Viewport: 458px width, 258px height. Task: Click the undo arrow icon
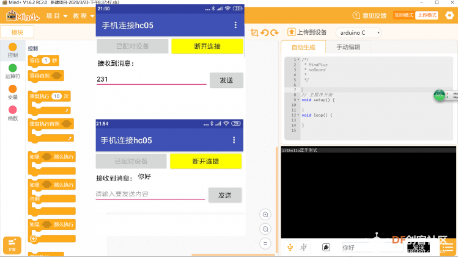click(x=265, y=32)
